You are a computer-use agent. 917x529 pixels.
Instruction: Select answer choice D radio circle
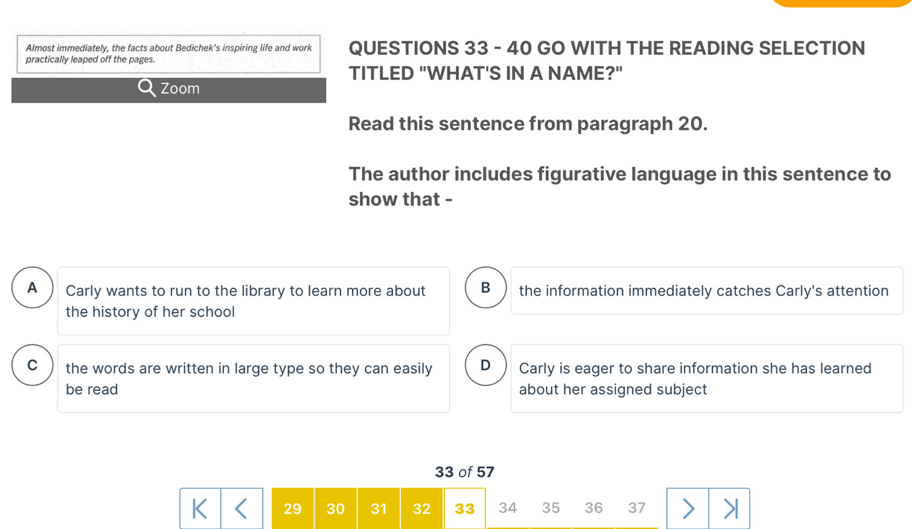[x=486, y=365]
